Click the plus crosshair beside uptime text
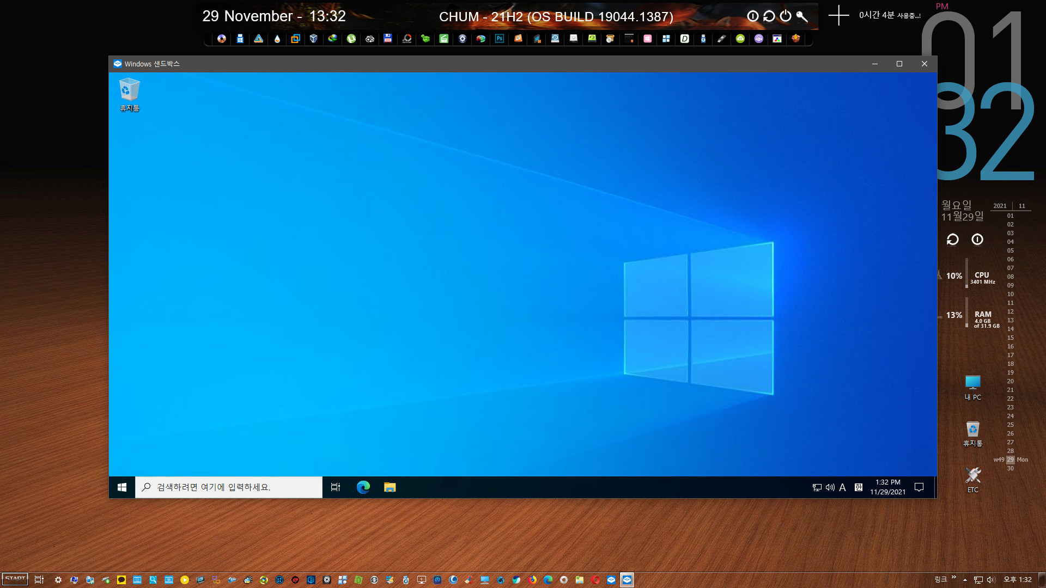The height and width of the screenshot is (588, 1046). (x=838, y=15)
